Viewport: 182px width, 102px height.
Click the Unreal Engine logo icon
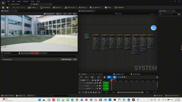pos(3,3)
